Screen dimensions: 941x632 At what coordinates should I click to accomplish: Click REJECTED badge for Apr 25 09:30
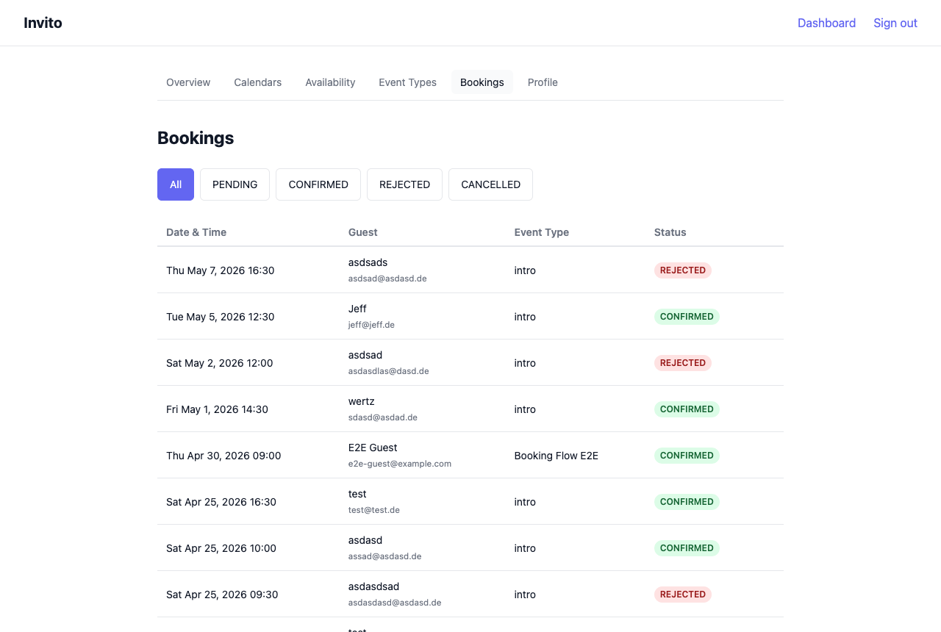683,595
